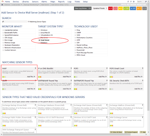Viewport: 150px width, 136px height.
Task: Expand the Backup Monitoring breadcrumb dropdown
Action: 39,5
